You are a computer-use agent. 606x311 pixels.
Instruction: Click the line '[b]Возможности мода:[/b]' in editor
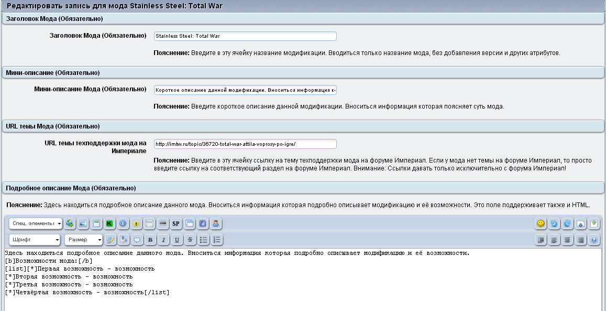pyautogui.click(x=49, y=261)
